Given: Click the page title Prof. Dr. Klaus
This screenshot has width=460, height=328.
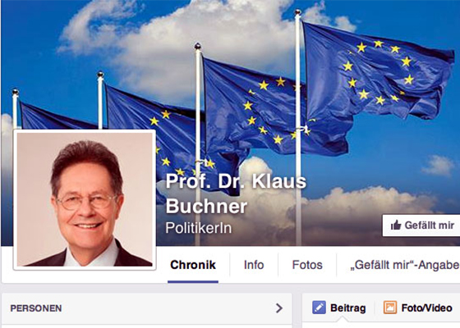Looking at the screenshot, I should [x=236, y=181].
